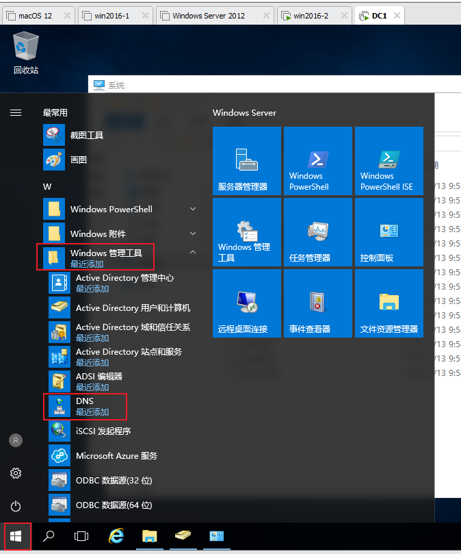Expand the Windows 附件 folder

[x=120, y=234]
